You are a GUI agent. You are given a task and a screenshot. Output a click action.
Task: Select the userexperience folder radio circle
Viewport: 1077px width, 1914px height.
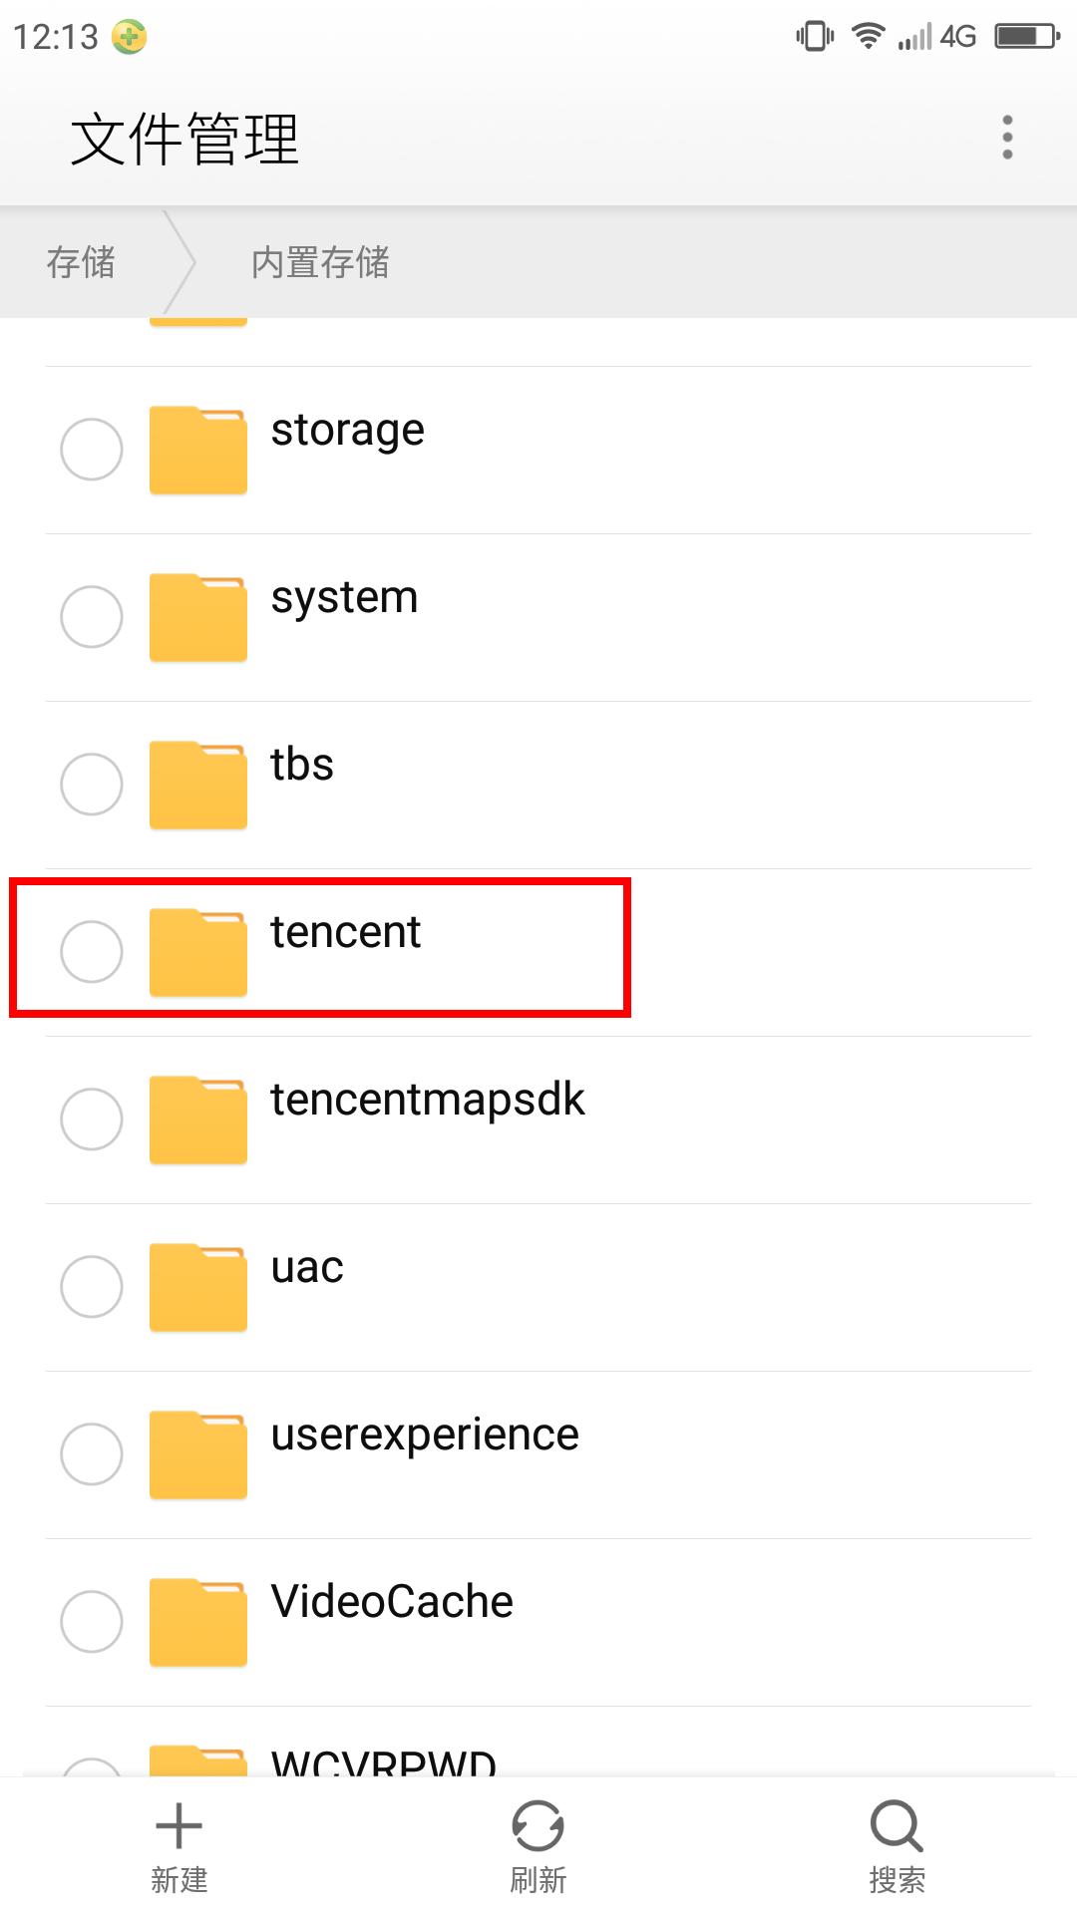(x=92, y=1453)
